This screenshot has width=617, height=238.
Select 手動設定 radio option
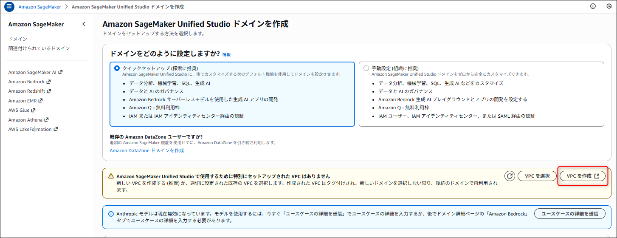point(366,68)
